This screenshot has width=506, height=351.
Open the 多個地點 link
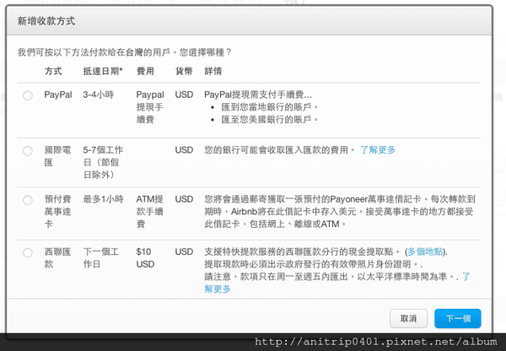[425, 251]
